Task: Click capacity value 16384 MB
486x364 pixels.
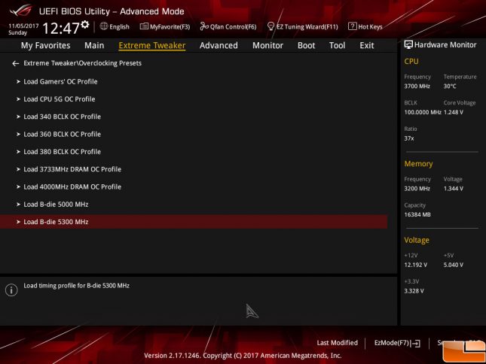Action: coord(417,214)
